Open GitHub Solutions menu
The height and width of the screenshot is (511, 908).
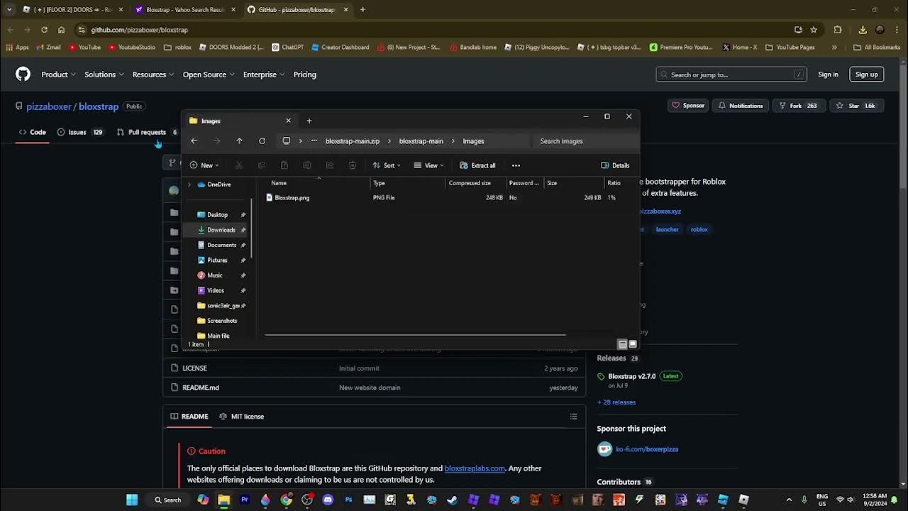coord(104,75)
